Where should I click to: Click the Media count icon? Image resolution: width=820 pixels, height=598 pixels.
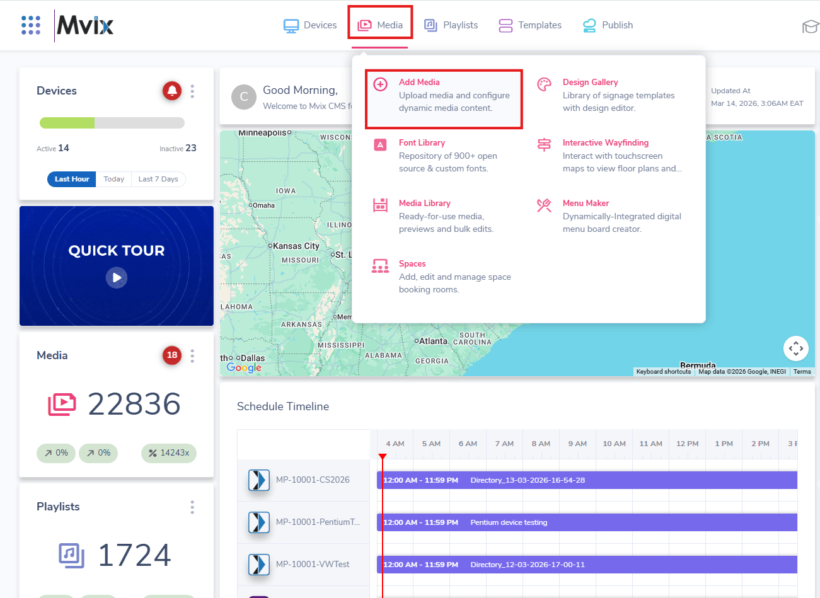click(62, 404)
